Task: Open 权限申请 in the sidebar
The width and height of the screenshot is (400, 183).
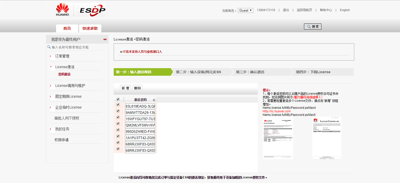Action: (x=61, y=140)
